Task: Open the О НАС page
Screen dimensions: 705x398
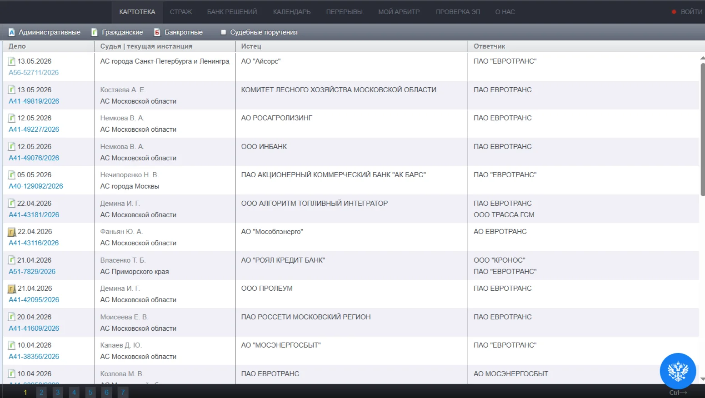Action: (505, 12)
